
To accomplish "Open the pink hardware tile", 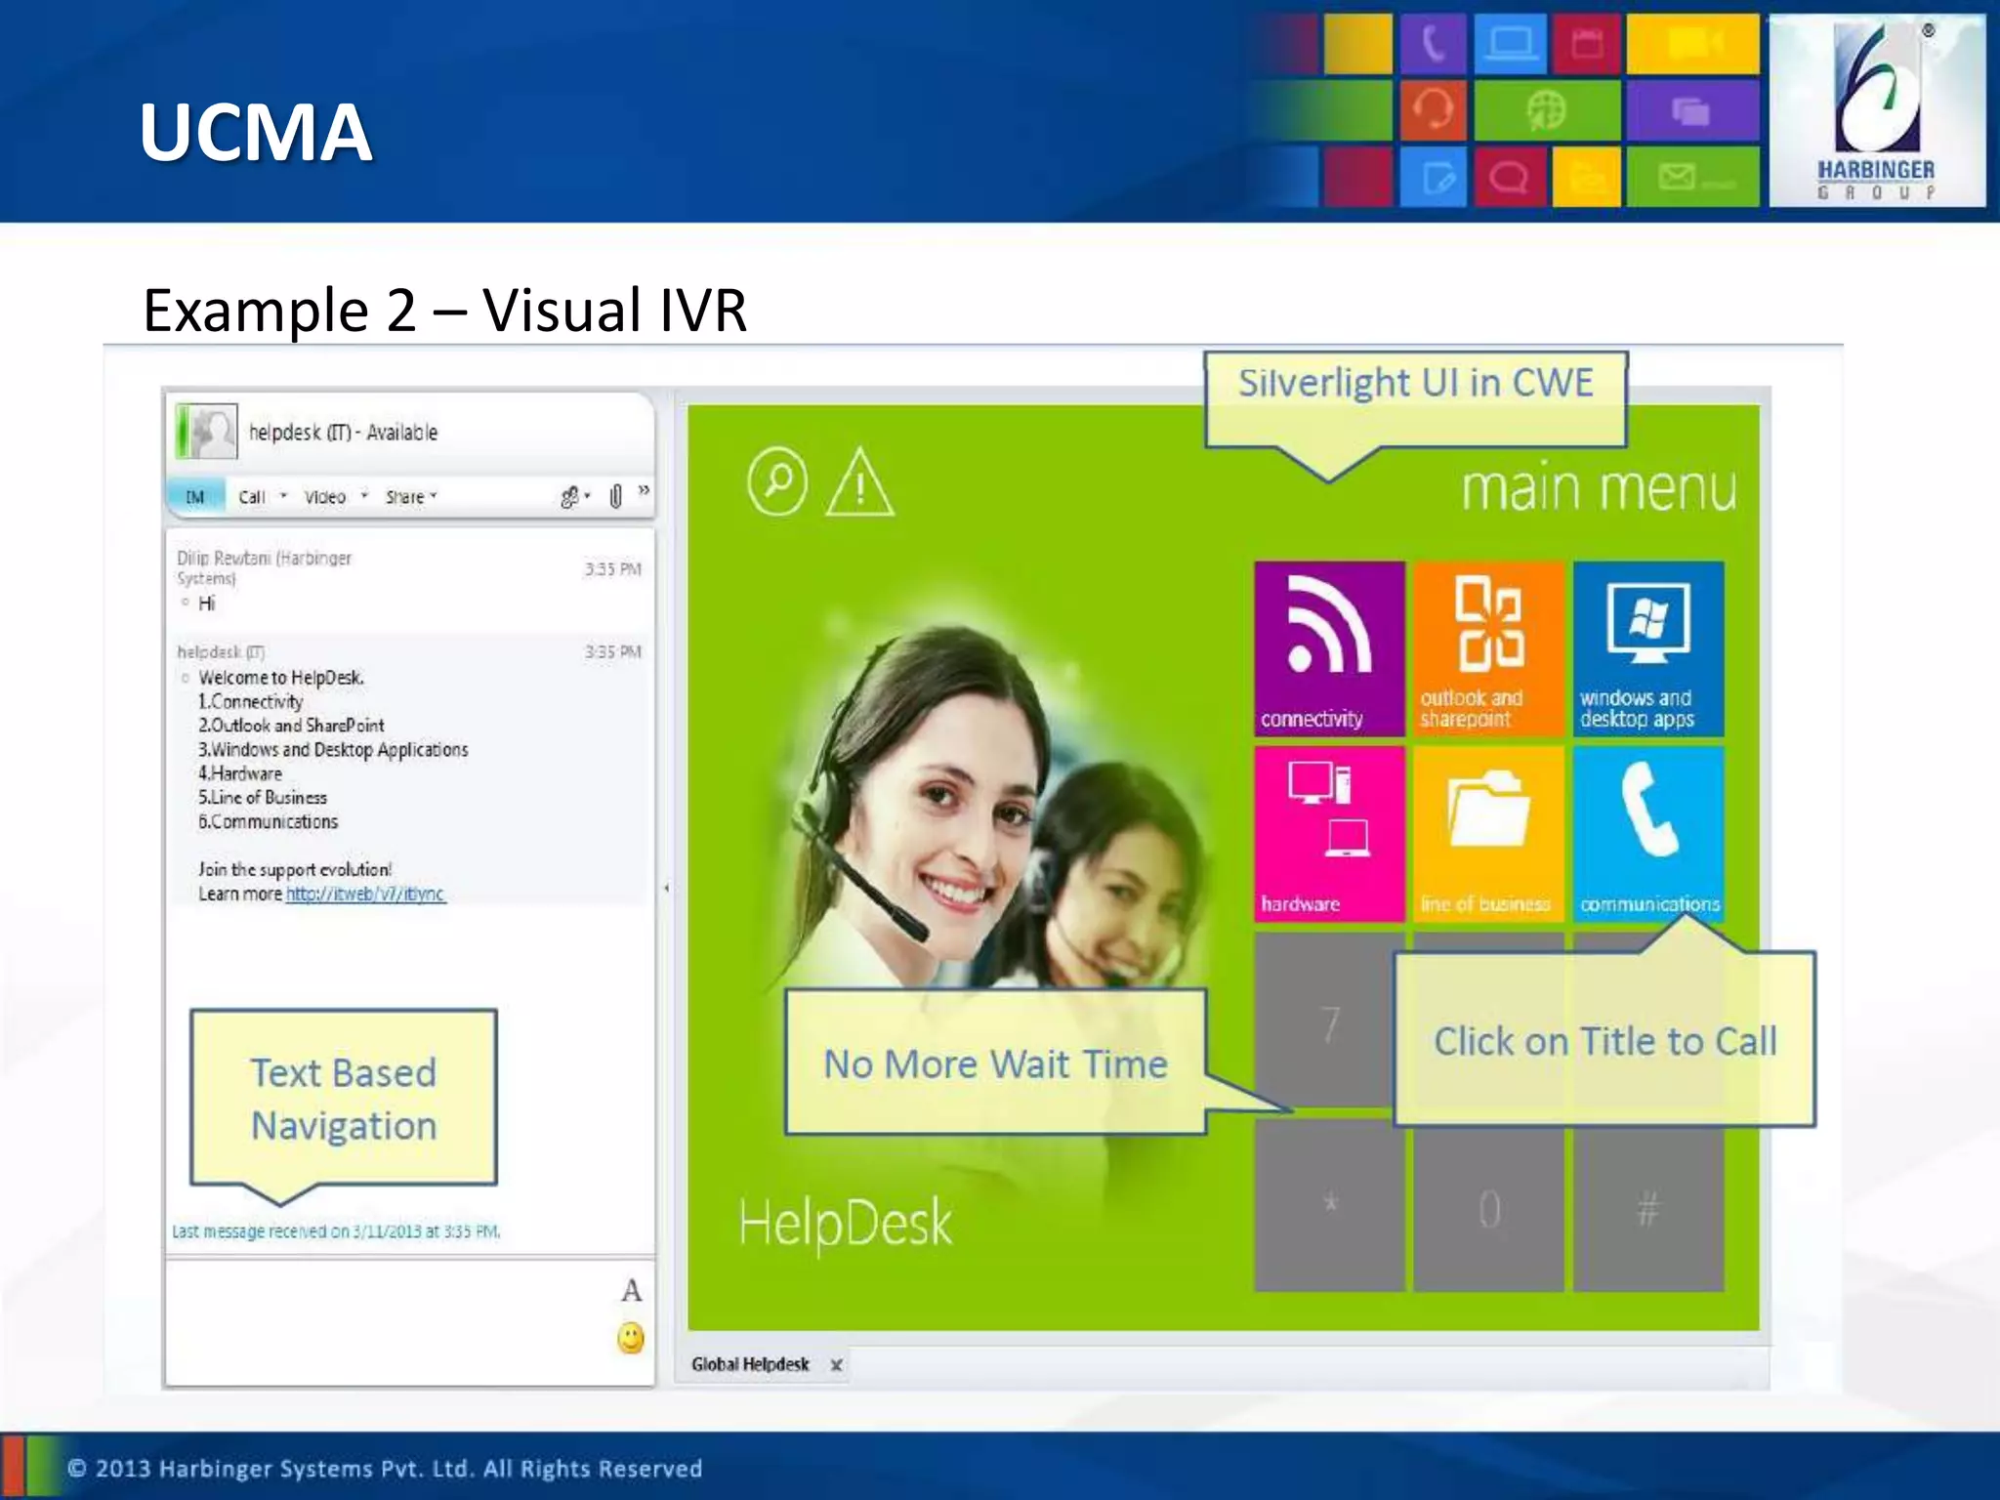I will [x=1329, y=834].
